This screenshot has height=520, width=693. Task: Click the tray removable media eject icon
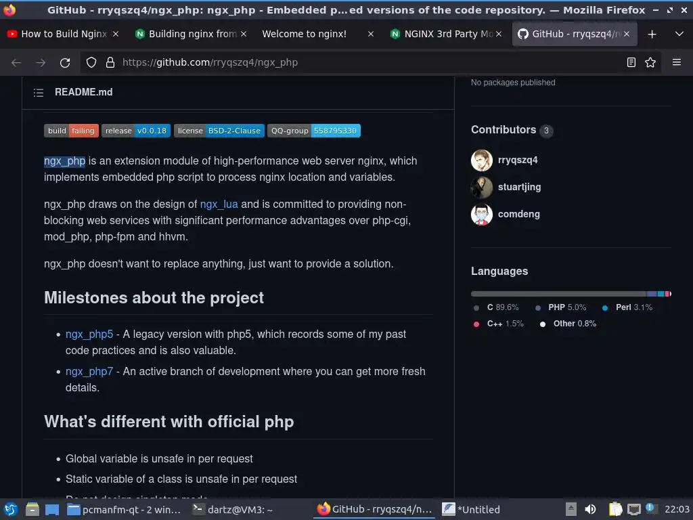coord(571,509)
